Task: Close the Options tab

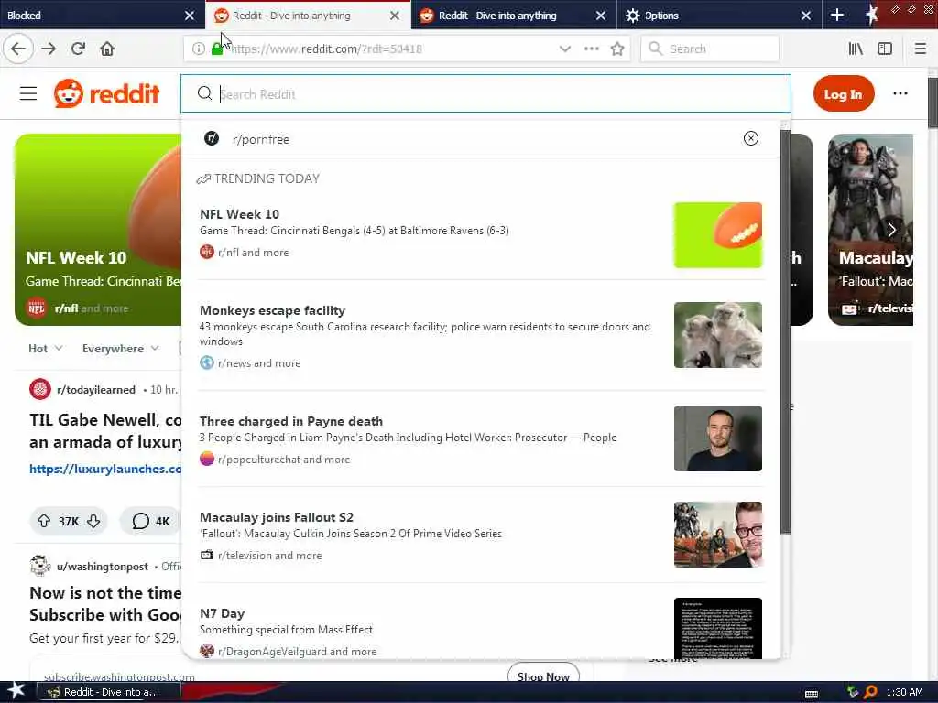Action: (x=806, y=15)
